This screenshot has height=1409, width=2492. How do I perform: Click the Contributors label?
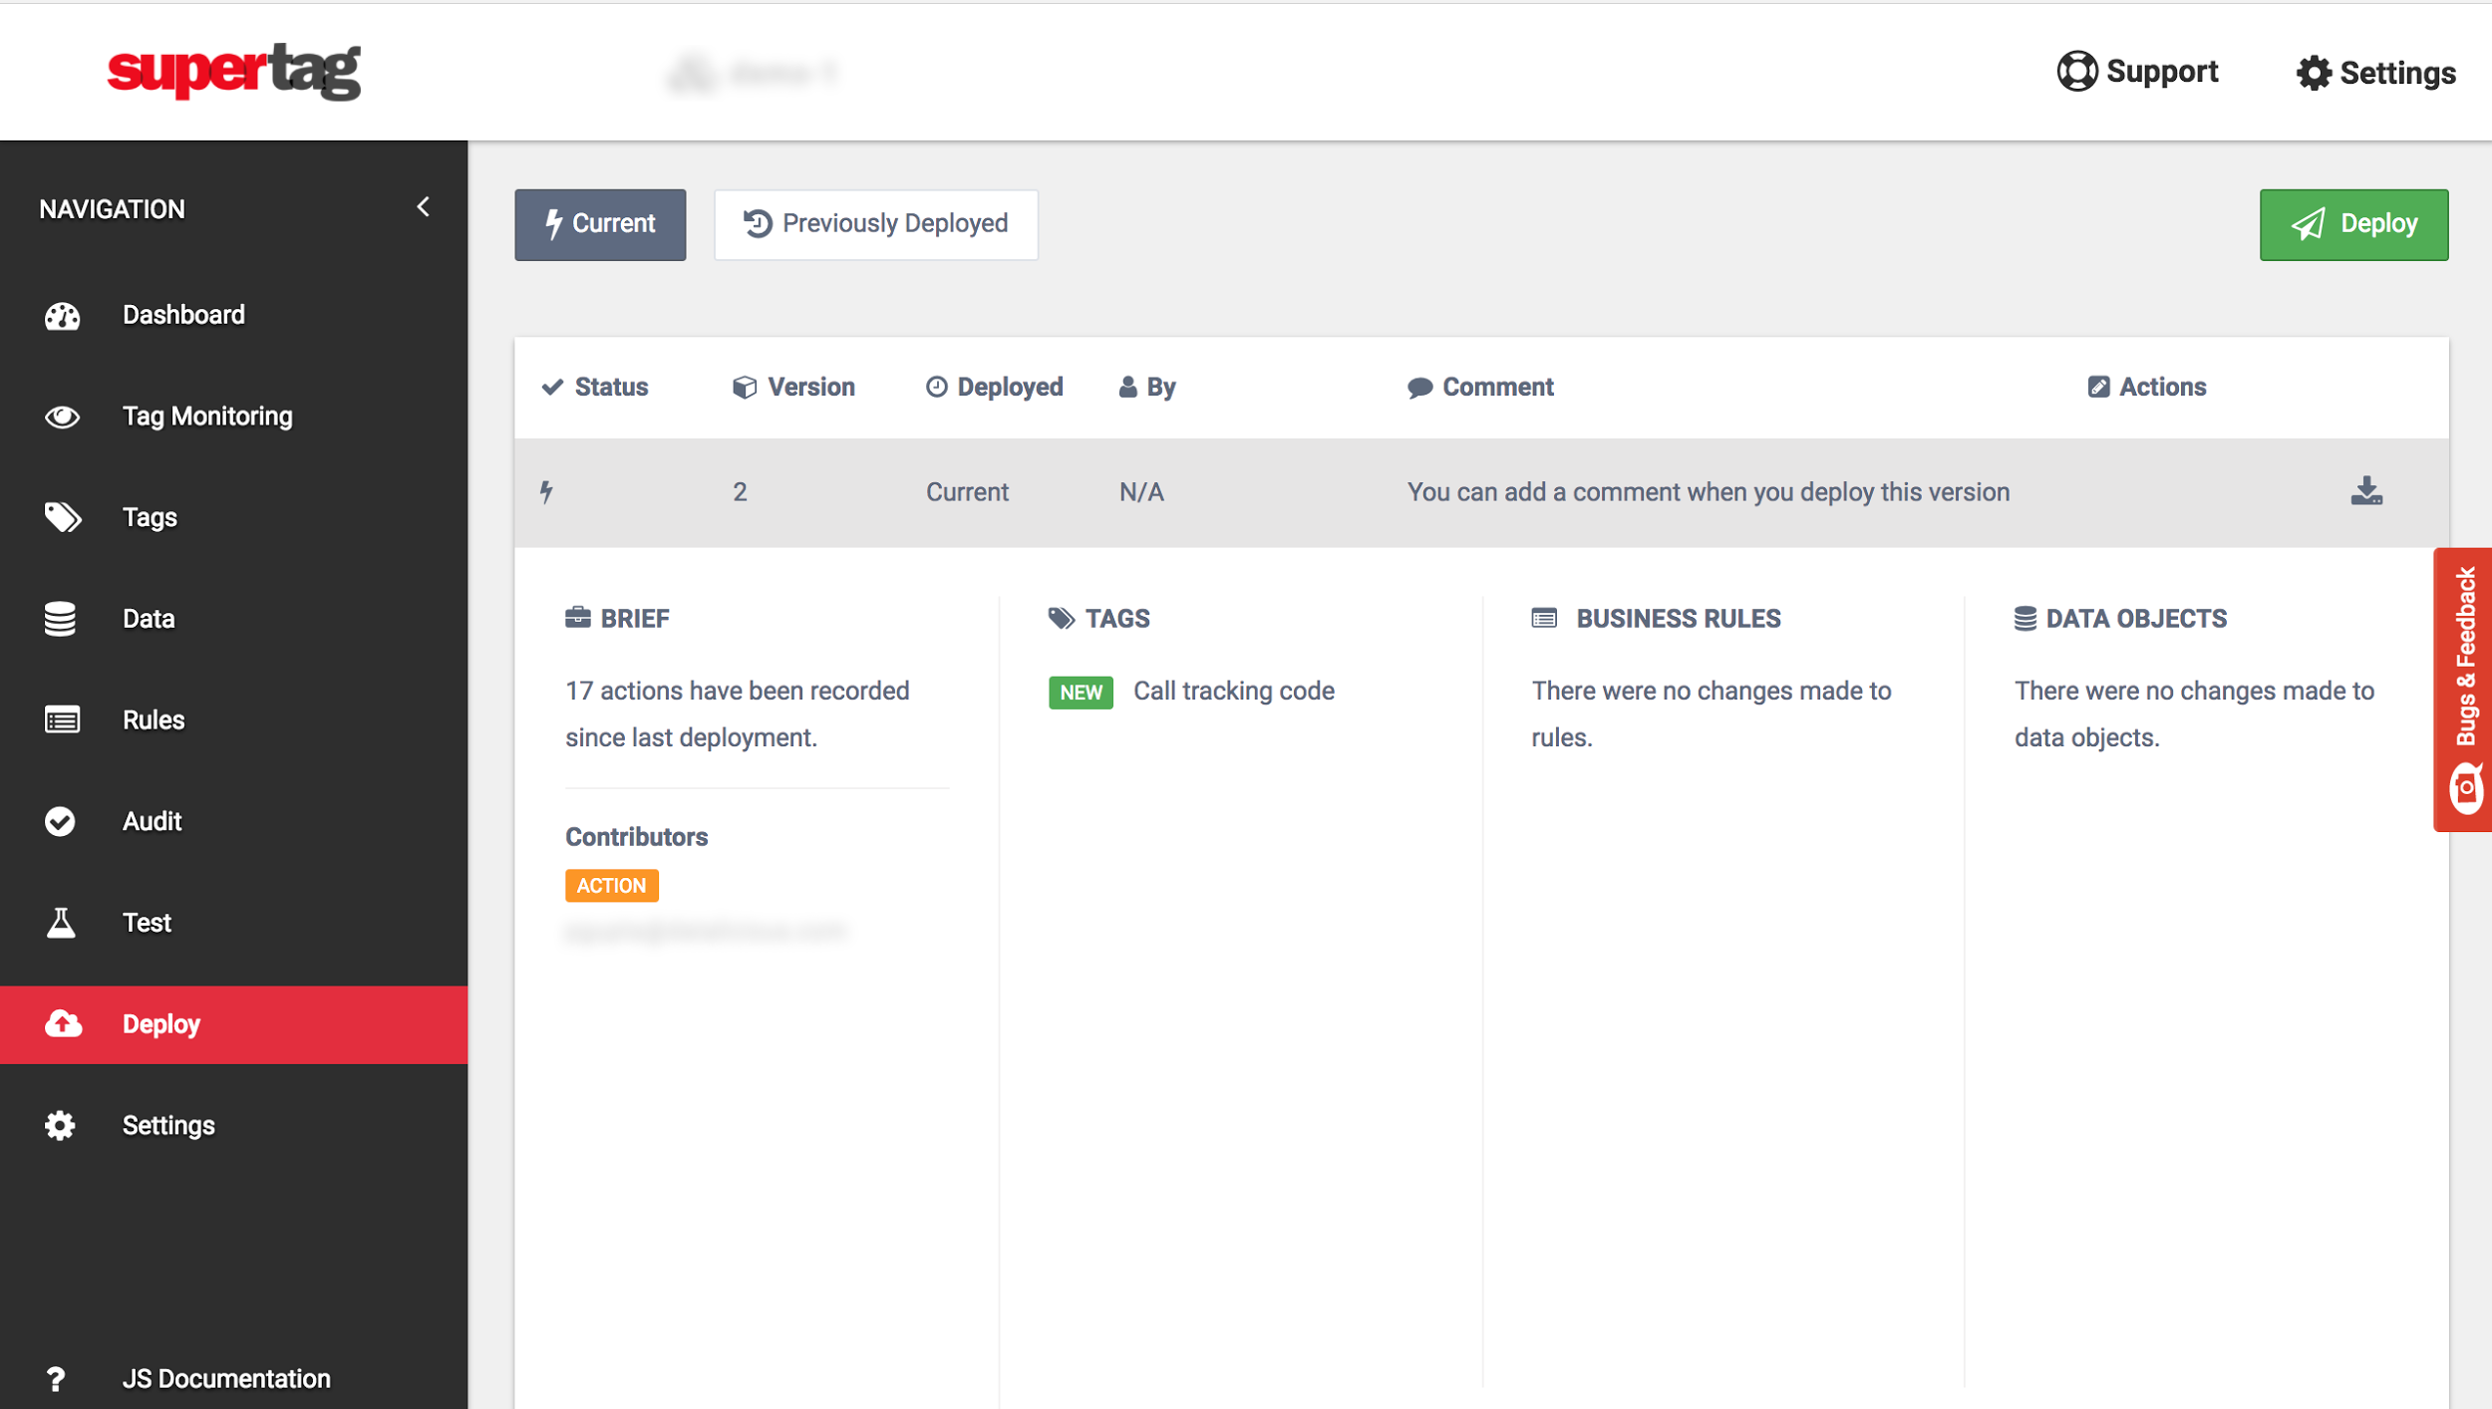pos(636,836)
